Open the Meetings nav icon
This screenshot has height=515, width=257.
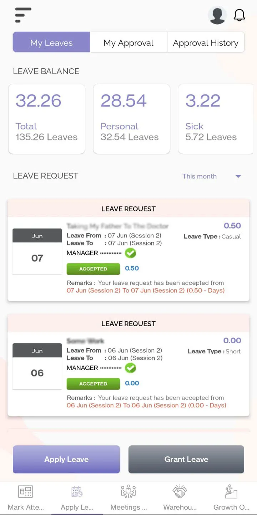click(128, 492)
